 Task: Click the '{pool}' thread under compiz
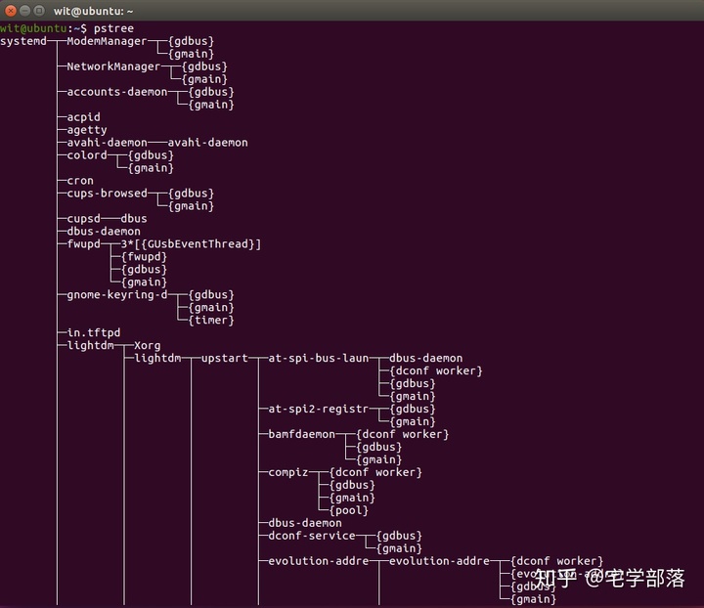[x=349, y=510]
